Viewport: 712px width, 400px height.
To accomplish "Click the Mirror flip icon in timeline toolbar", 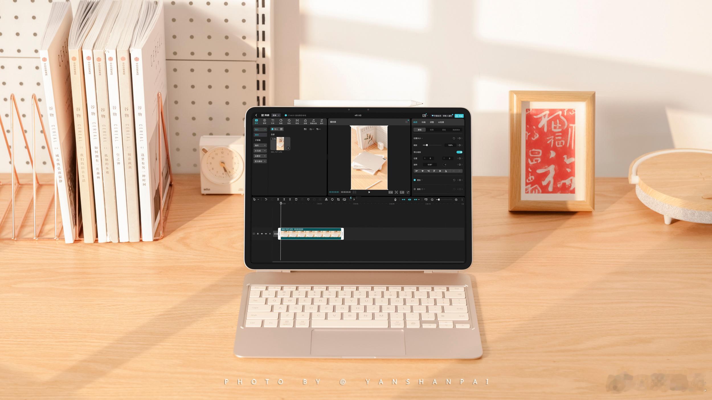I will click(x=326, y=199).
